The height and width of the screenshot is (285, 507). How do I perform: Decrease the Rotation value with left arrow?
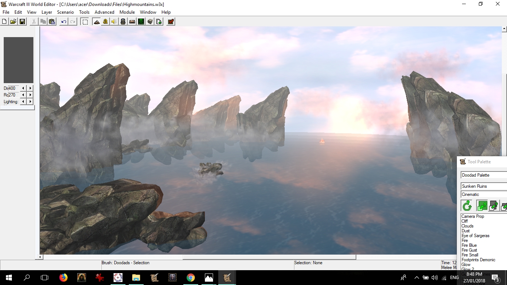tap(23, 95)
